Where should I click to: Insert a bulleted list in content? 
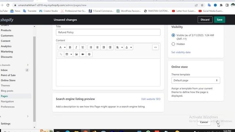91,47
